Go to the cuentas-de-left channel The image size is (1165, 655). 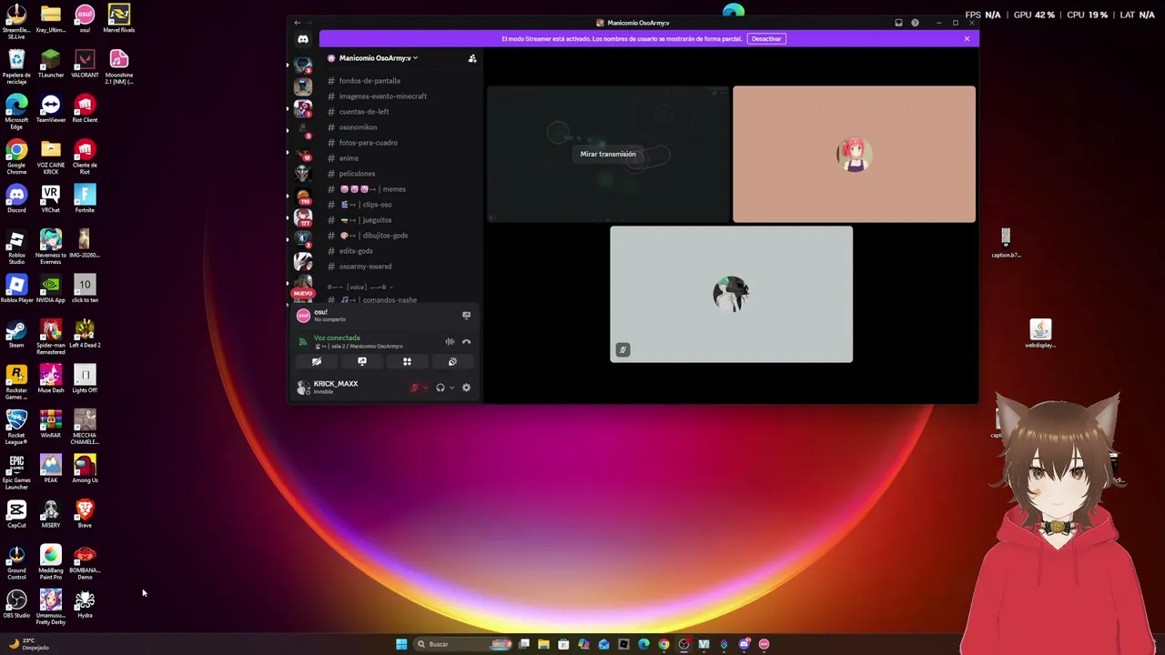pyautogui.click(x=363, y=112)
